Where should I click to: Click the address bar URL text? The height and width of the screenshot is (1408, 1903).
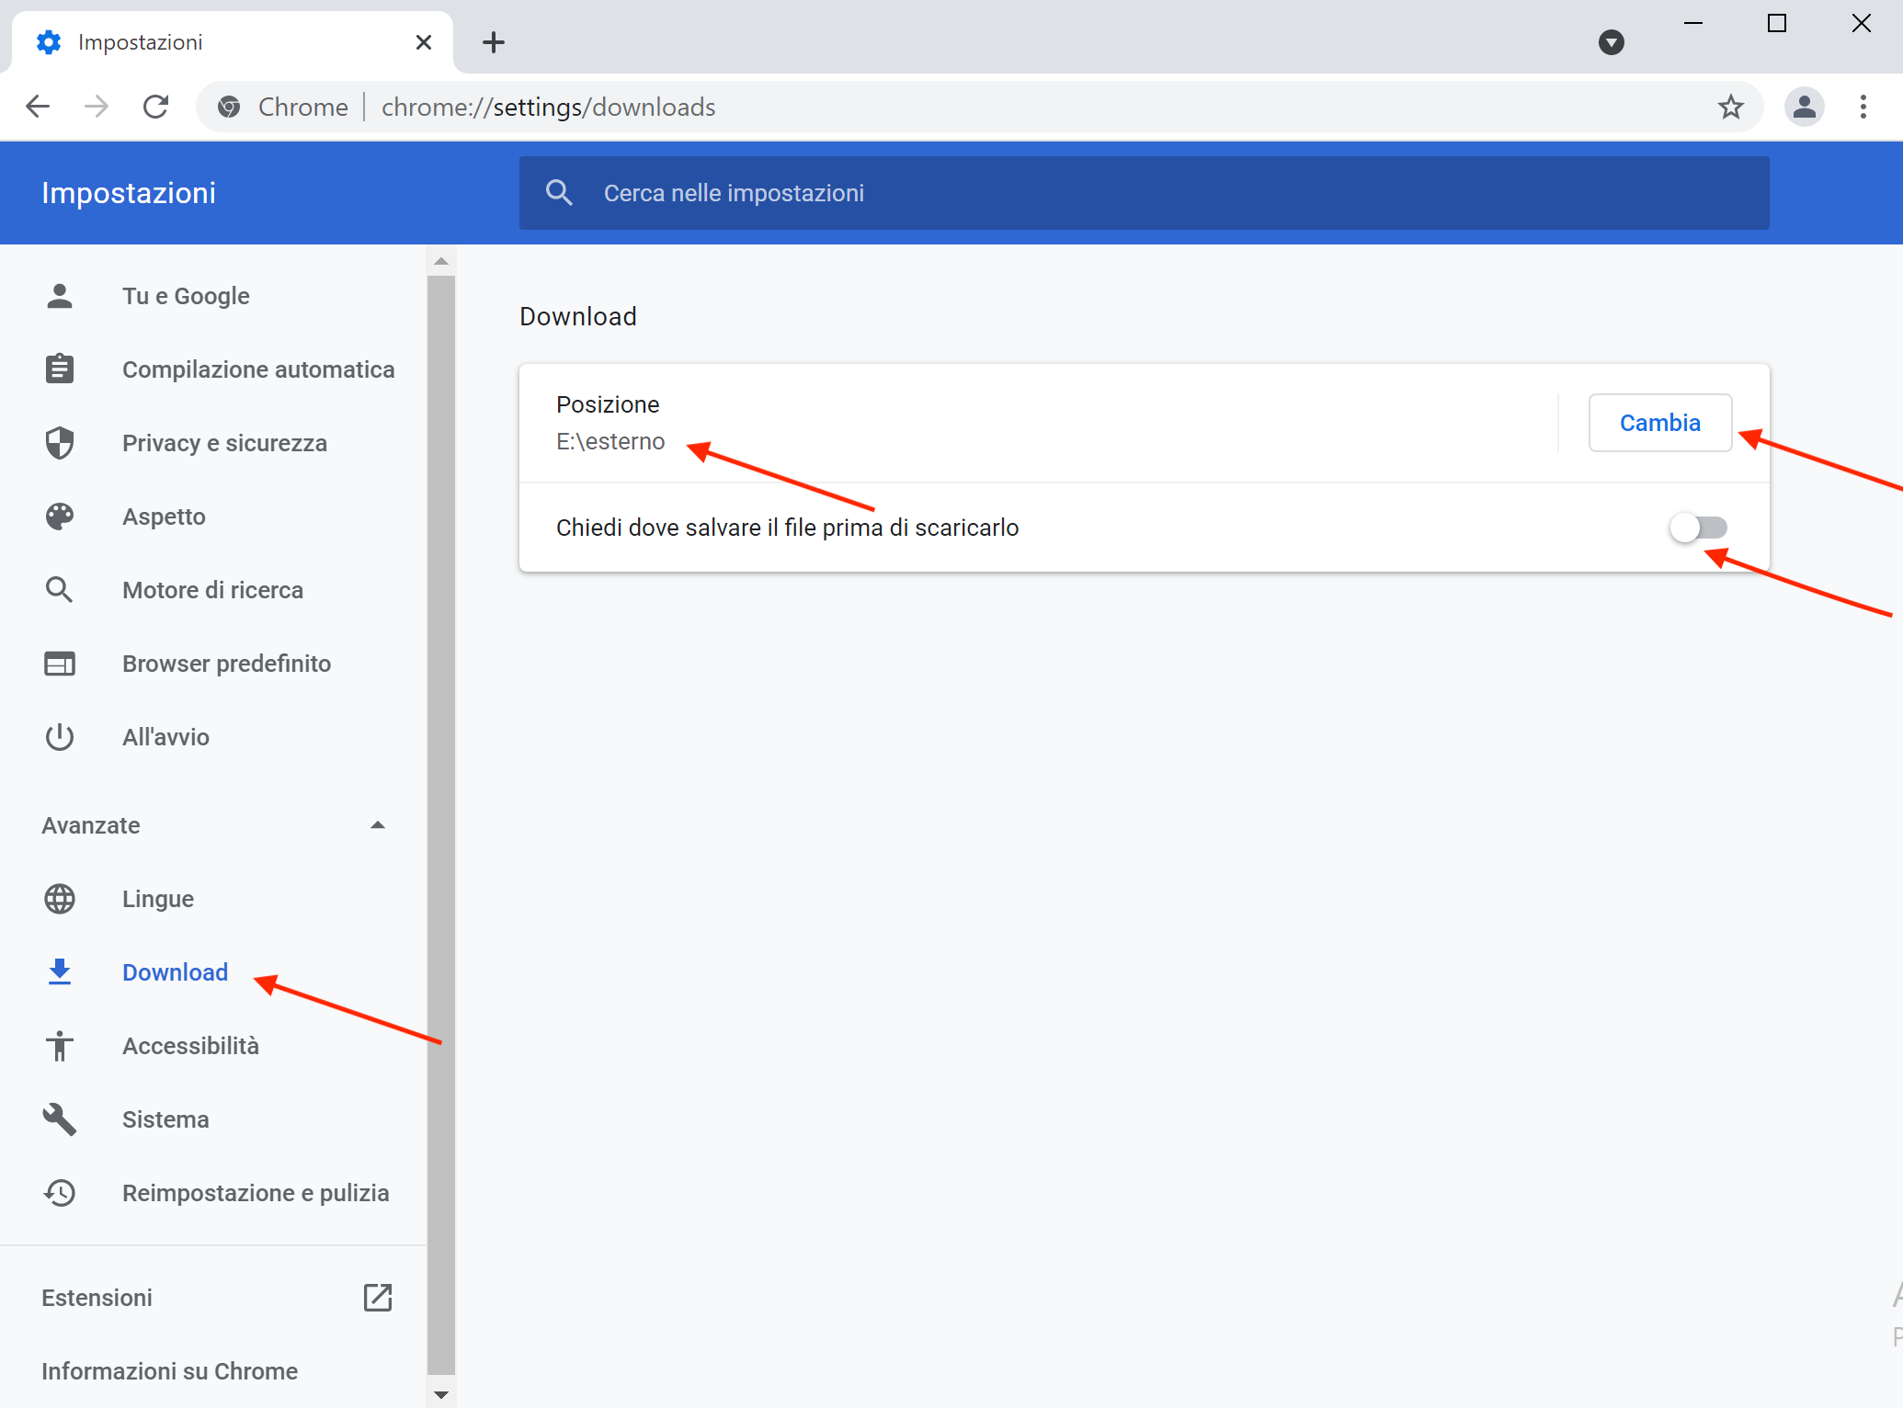point(548,107)
